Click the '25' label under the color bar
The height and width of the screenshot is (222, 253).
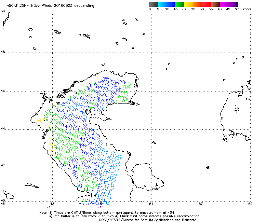pos(193,9)
